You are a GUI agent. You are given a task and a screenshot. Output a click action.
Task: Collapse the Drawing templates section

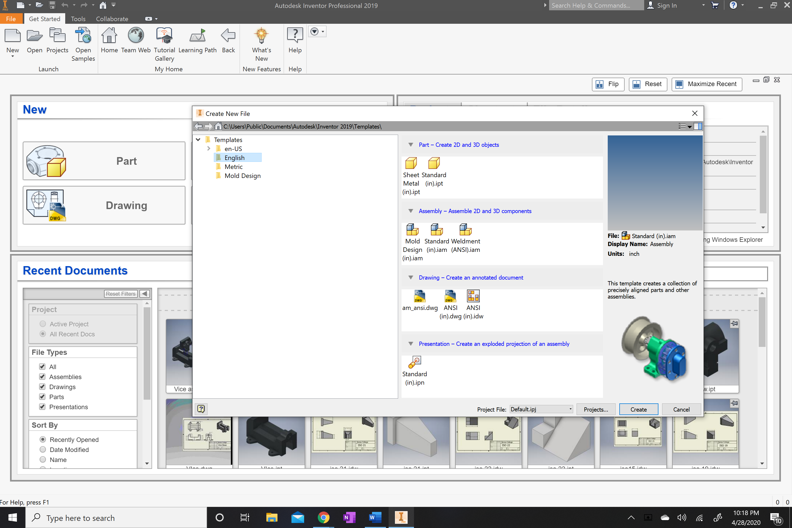tap(411, 277)
